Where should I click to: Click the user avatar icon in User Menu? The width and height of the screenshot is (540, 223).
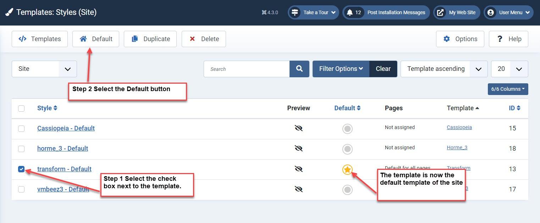491,12
